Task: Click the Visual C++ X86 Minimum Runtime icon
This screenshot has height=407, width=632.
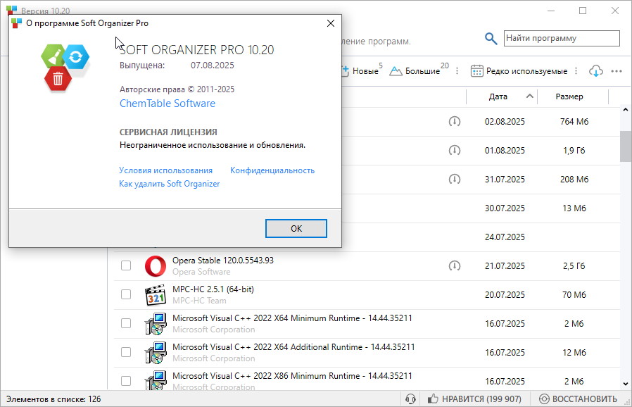Action: [155, 380]
